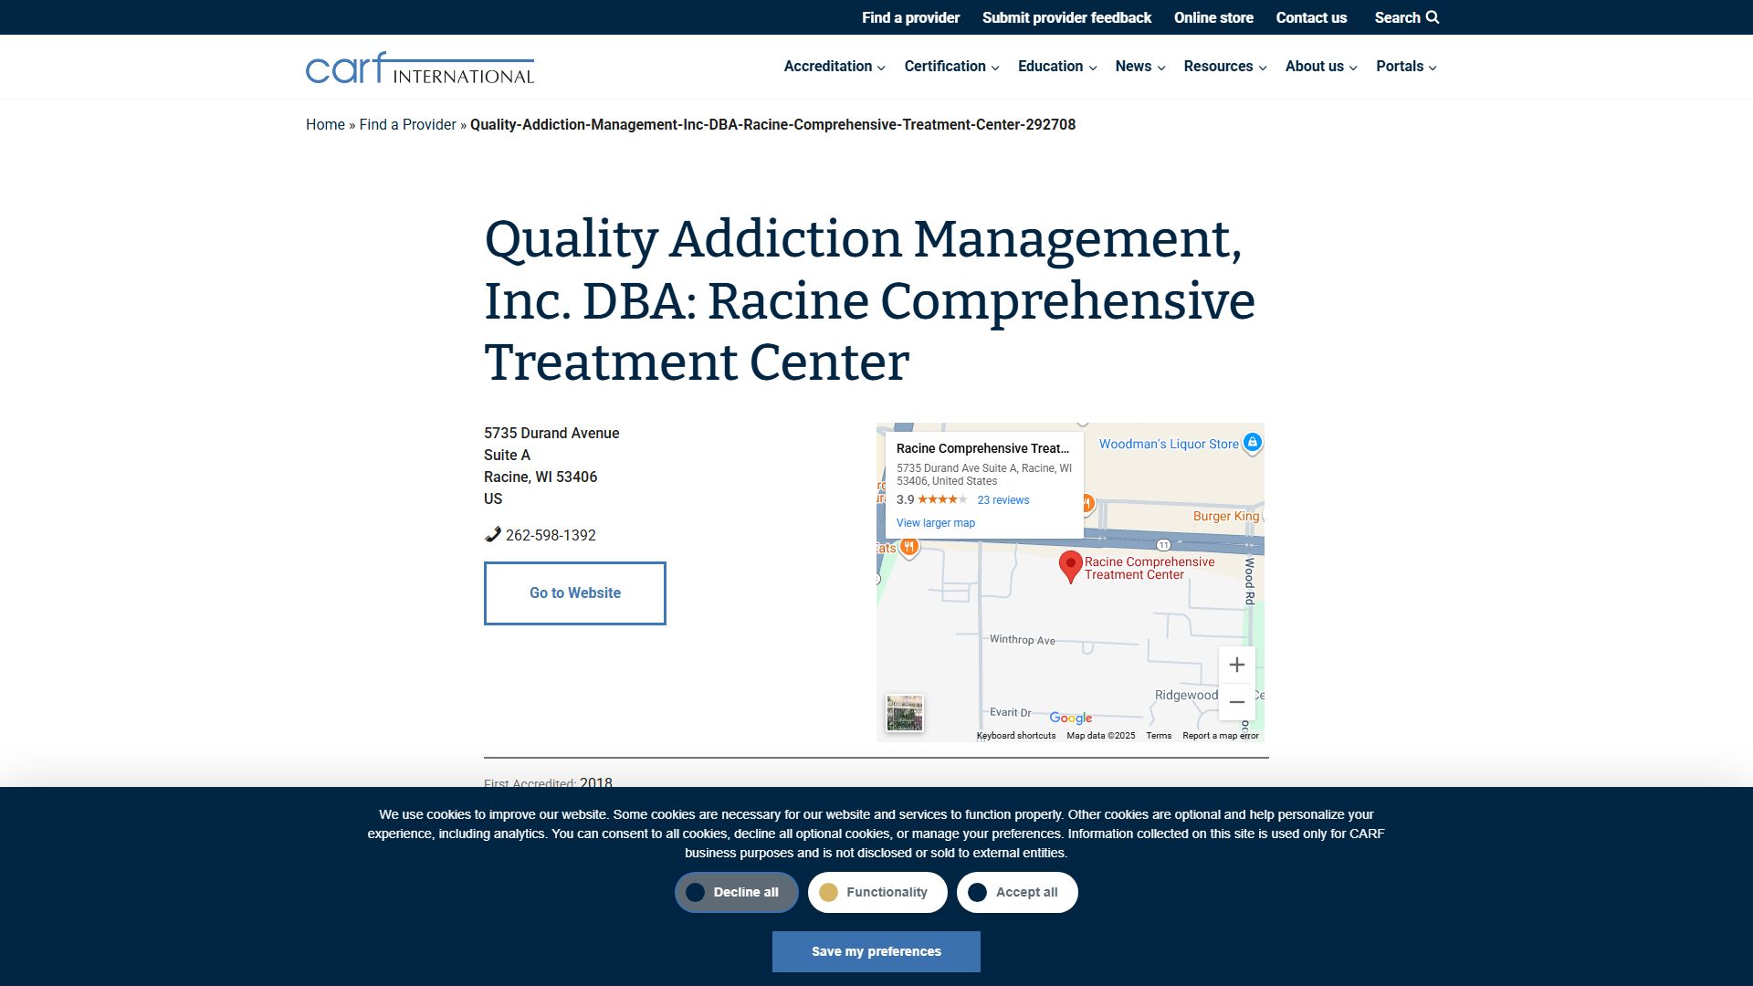
Task: Click the 5735 Durand Avenue address line
Action: pos(551,433)
